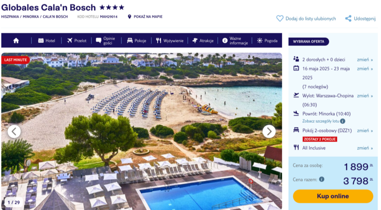Click the home icon in navigation bar
Image resolution: width=381 pixels, height=210 pixels.
pos(16,40)
